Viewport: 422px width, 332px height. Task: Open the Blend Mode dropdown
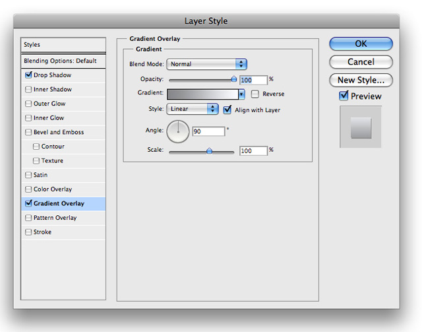click(x=206, y=64)
